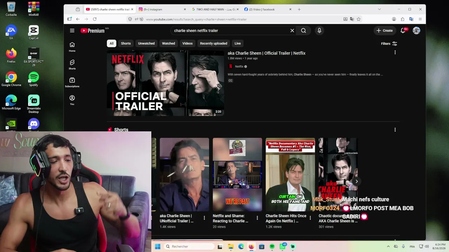Viewport: 449px width, 252px height.
Task: Switch to the Instagram tab
Action: (162, 9)
